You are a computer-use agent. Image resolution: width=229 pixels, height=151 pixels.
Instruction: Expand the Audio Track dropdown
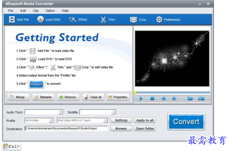[61, 112]
